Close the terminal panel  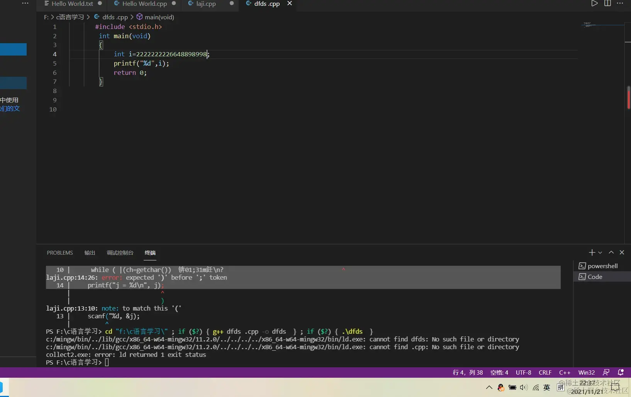click(622, 252)
